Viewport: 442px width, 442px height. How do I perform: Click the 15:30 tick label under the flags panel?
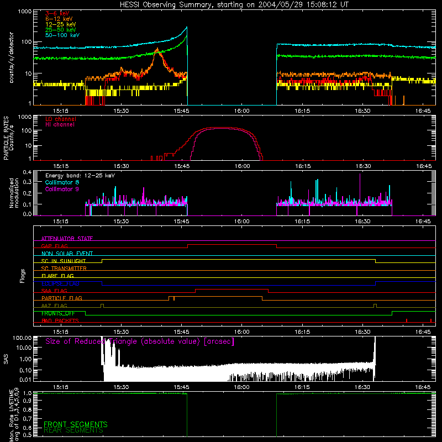[x=121, y=332]
